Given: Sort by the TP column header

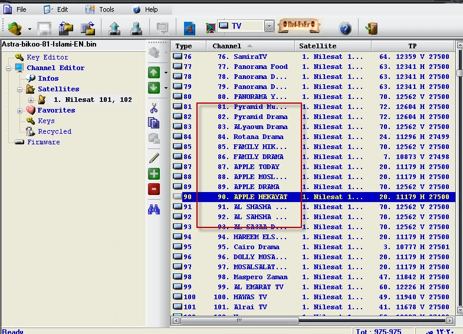Looking at the screenshot, I should coord(412,47).
